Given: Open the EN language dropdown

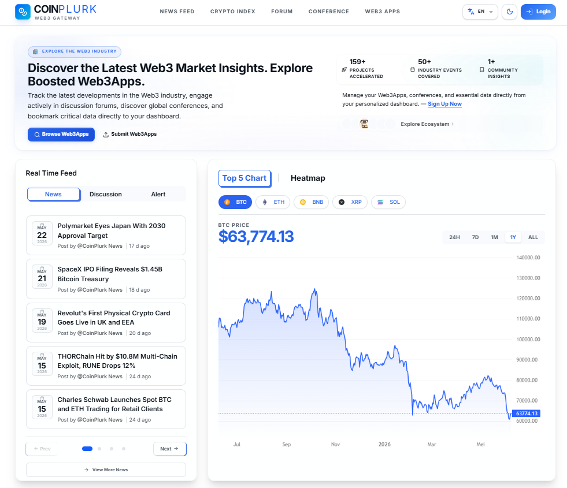Looking at the screenshot, I should tap(480, 12).
